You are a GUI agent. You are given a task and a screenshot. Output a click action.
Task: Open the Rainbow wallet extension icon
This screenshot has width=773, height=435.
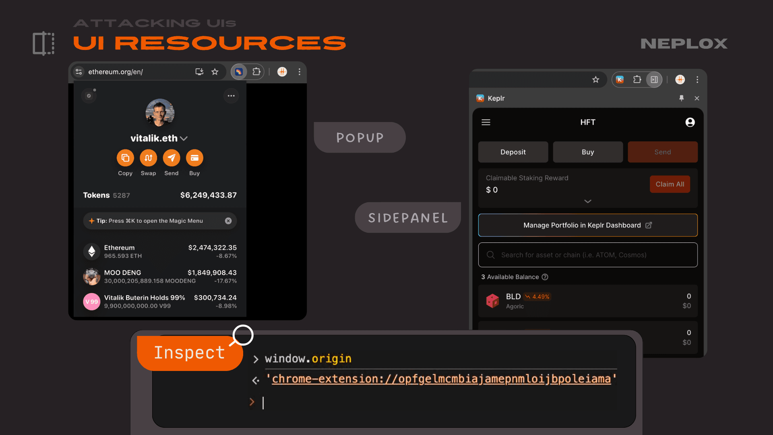[x=239, y=71]
